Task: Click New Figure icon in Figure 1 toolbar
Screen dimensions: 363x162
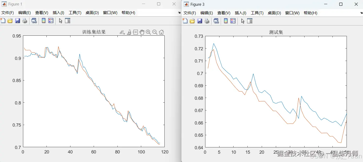Action: tap(3, 21)
